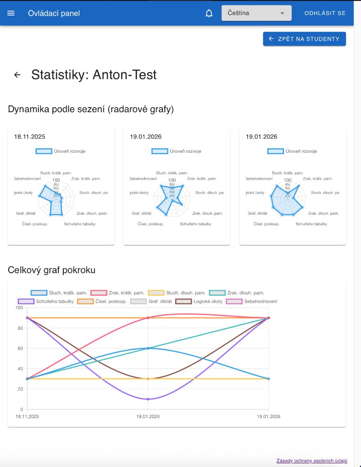
Task: Open the navigation sidebar via hamburger icon
Action: point(11,13)
